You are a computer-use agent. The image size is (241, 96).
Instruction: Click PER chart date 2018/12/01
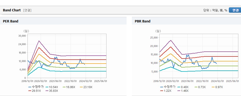click(x=27, y=81)
